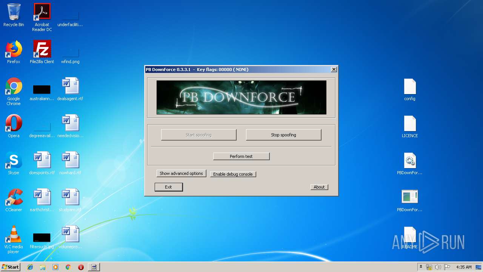The image size is (483, 272).
Task: Open earthchrist... document icon
Action: tap(42, 201)
